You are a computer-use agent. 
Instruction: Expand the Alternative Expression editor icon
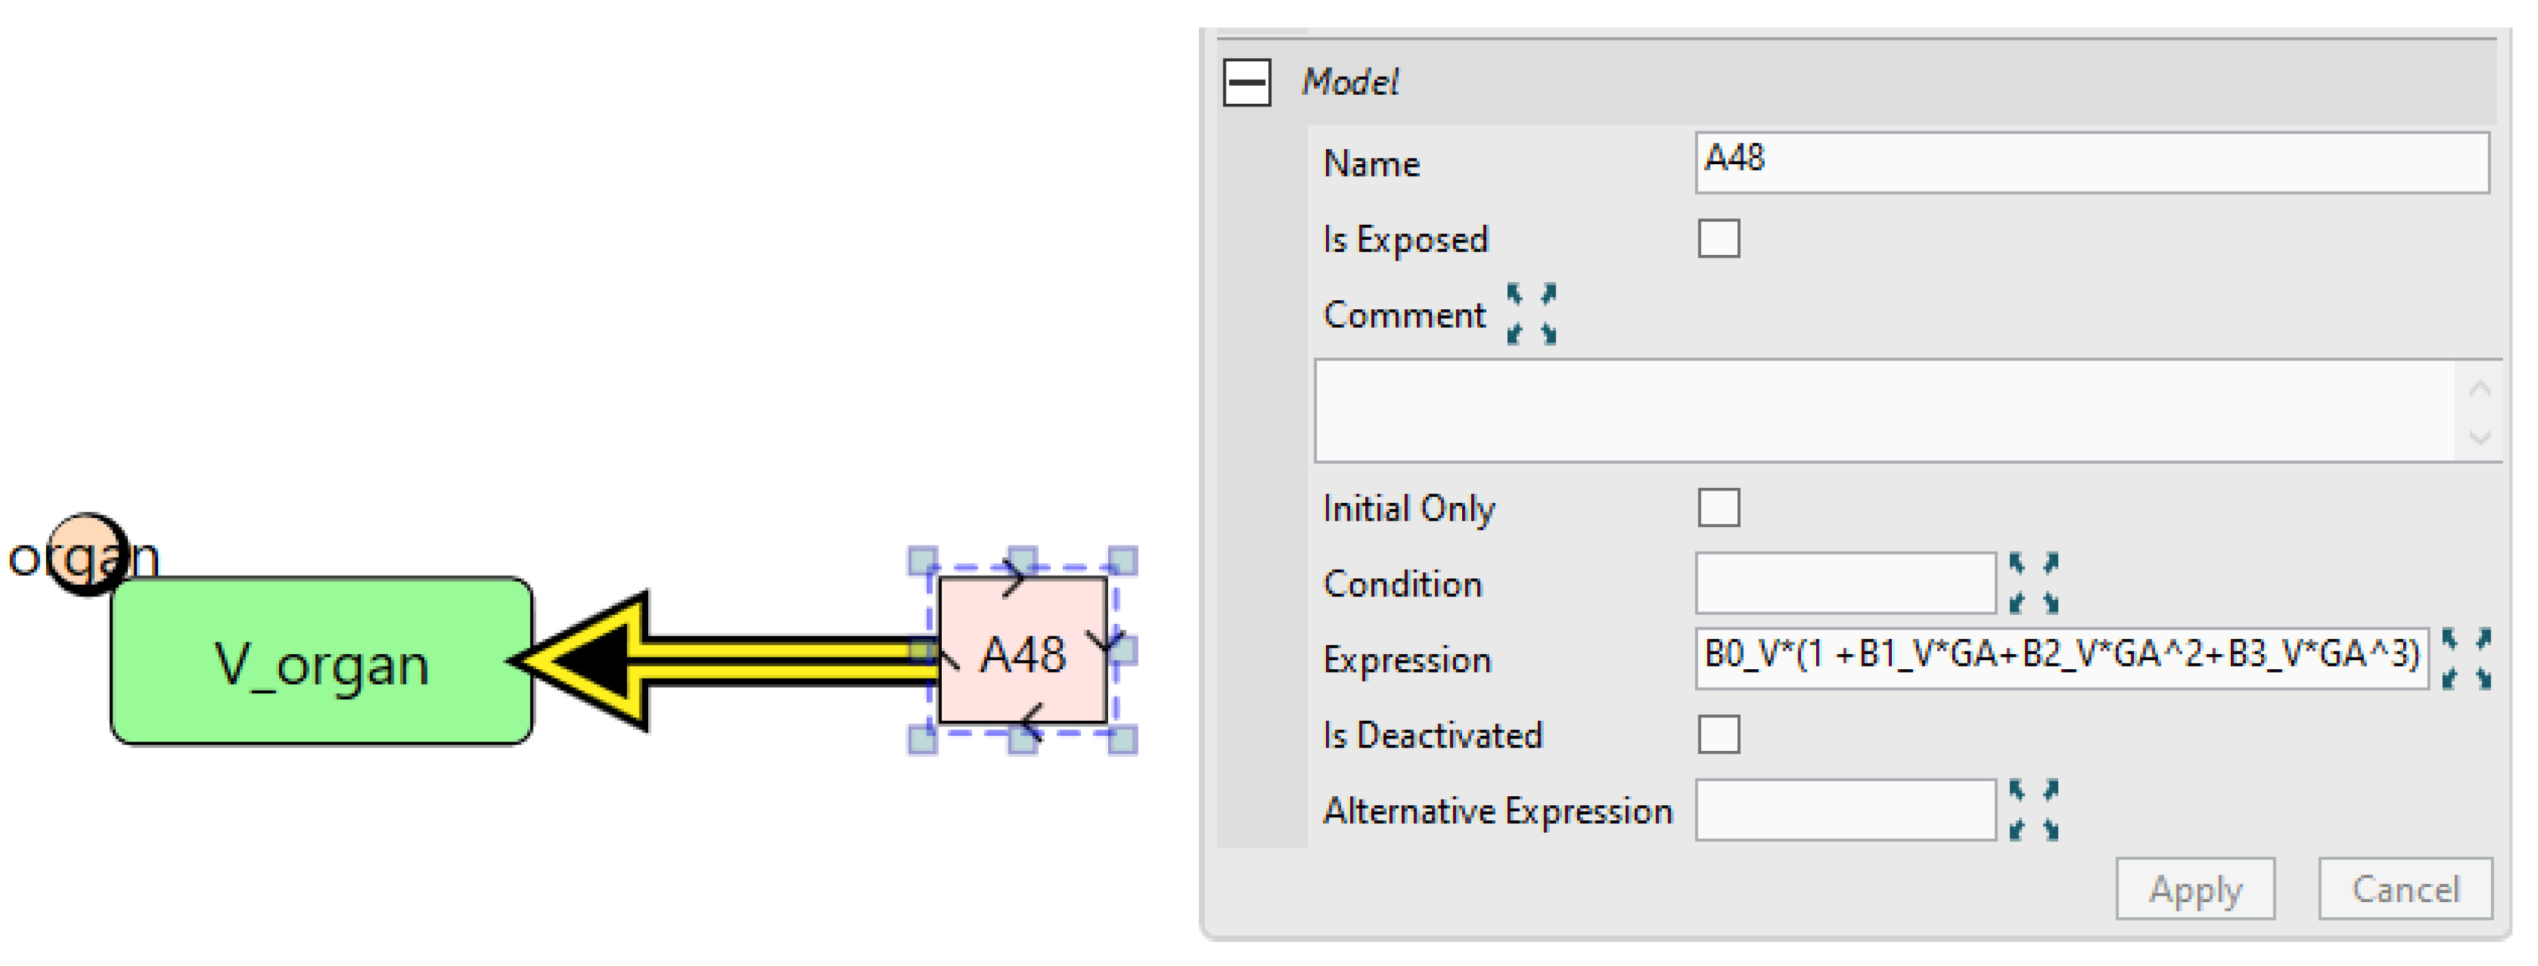[2033, 809]
